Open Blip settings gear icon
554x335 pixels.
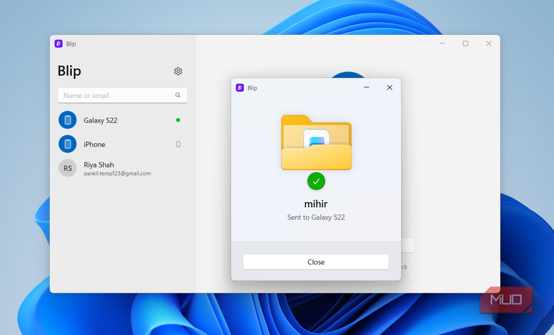coord(178,71)
